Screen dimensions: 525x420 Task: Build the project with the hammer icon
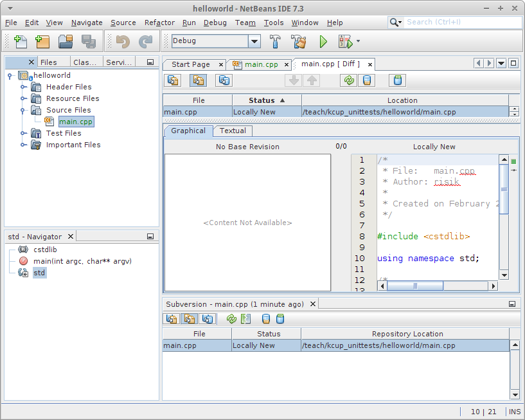(275, 41)
